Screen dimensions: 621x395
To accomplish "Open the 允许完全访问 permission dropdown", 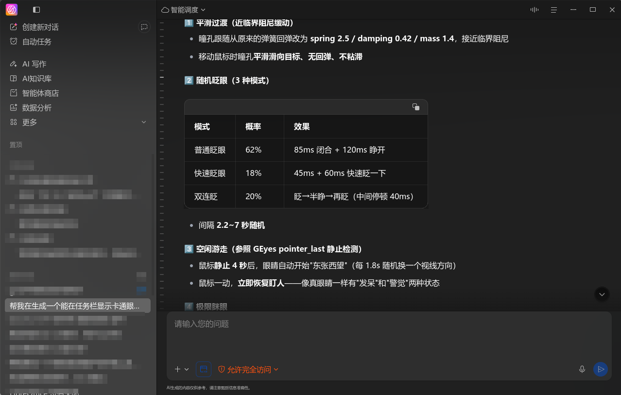I will tap(248, 369).
